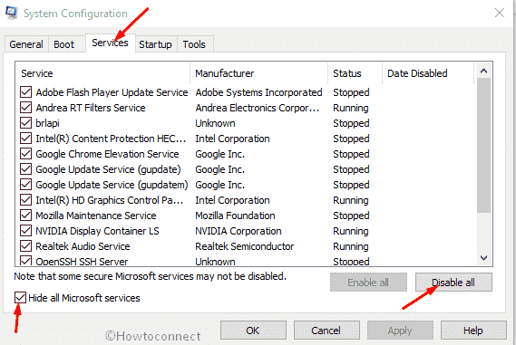The height and width of the screenshot is (345, 516).
Task: Uncheck Google Chrome Elevation Service
Action: (25, 154)
